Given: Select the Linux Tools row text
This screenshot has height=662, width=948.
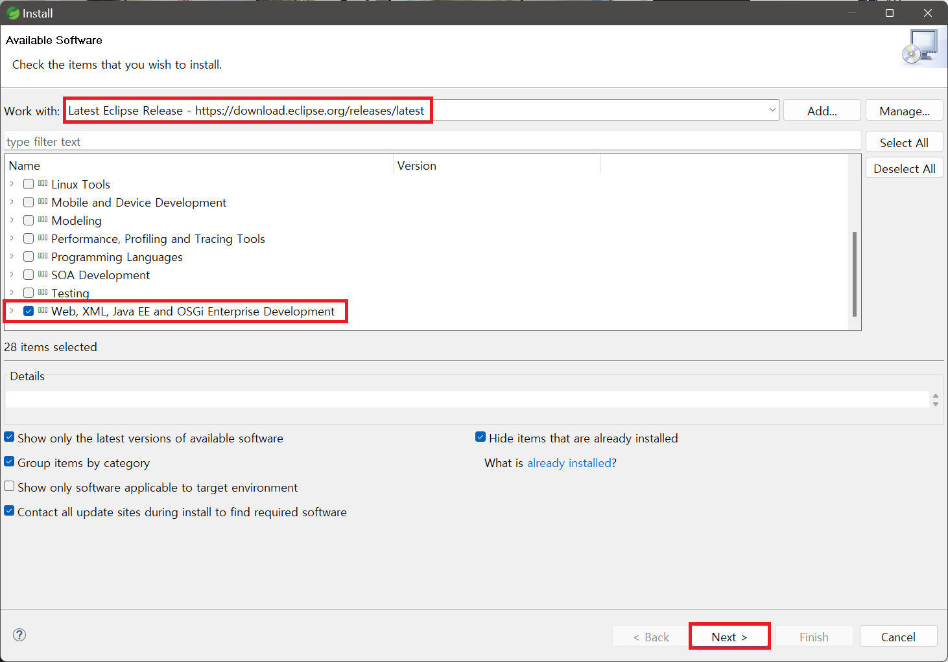Looking at the screenshot, I should pyautogui.click(x=81, y=185).
